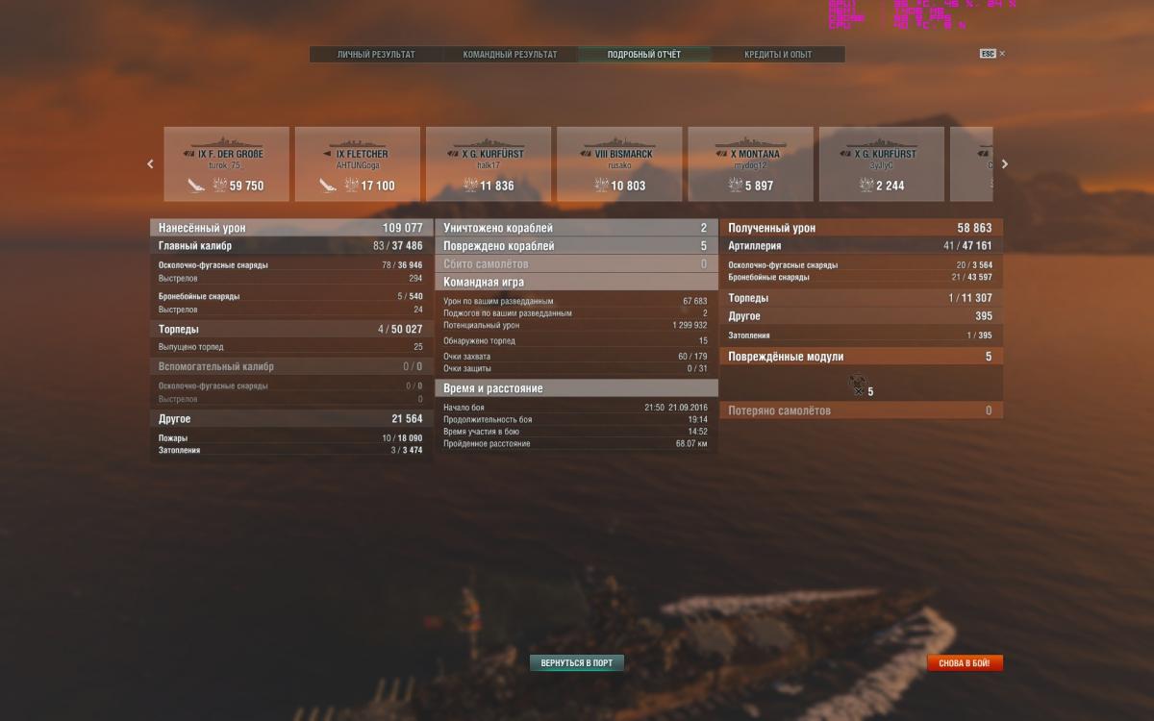Viewport: 1154px width, 721px height.
Task: Click the Montana ship silhouette icon
Action: point(750,141)
